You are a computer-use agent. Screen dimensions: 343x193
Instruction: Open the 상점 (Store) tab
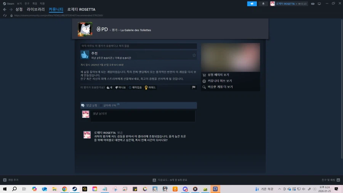(19, 10)
